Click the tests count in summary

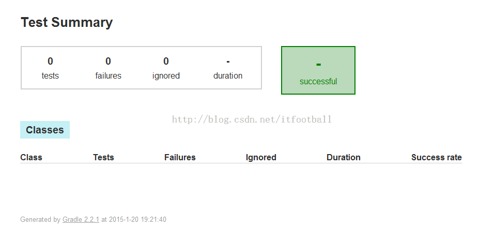50,61
